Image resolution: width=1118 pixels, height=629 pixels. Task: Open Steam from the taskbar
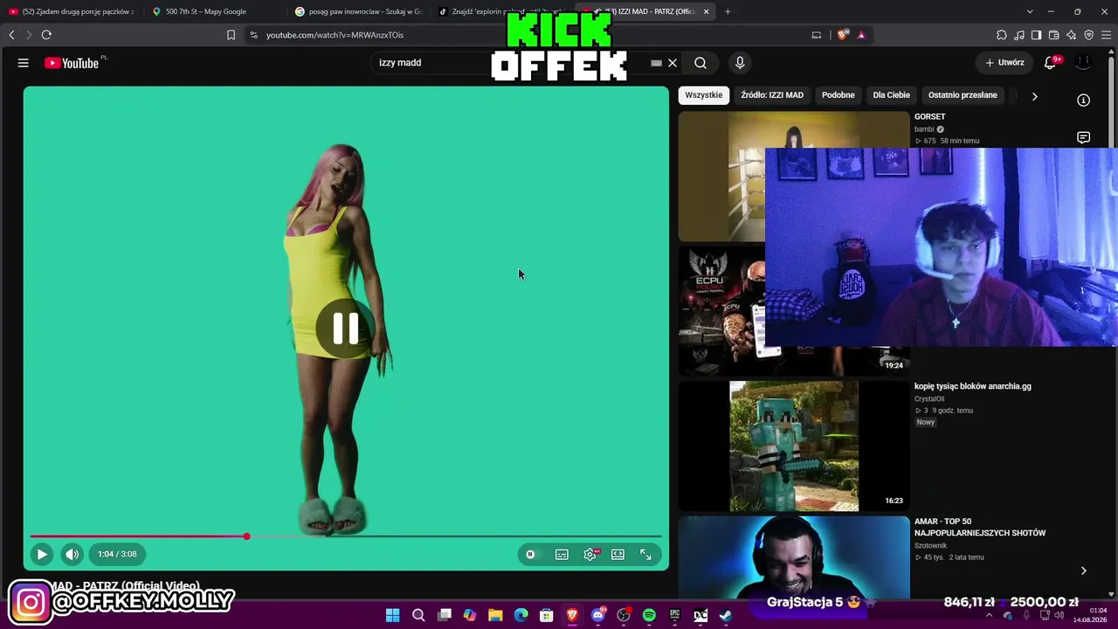(726, 615)
